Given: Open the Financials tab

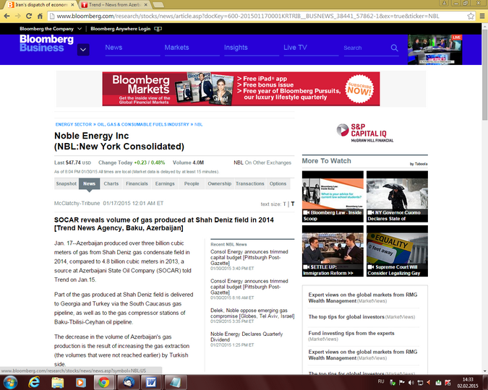Looking at the screenshot, I should [x=137, y=183].
